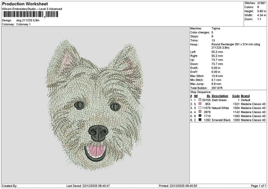Click the "Default" brand entry

[x=246, y=100]
